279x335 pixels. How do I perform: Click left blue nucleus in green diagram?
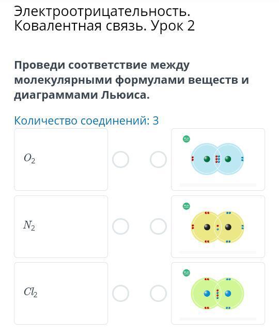[207, 294]
